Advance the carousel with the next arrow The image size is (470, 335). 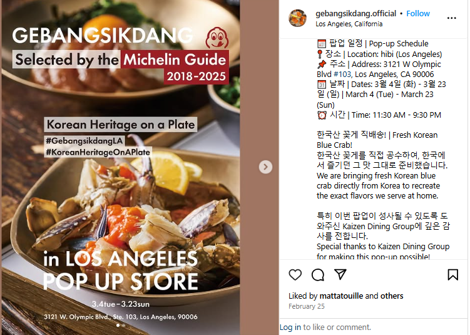pos(265,167)
